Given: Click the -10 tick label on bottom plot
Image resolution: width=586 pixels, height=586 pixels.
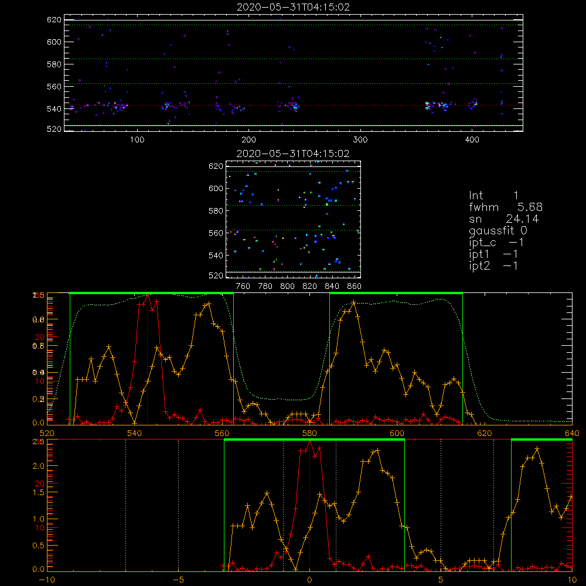Looking at the screenshot, I should 47,580.
